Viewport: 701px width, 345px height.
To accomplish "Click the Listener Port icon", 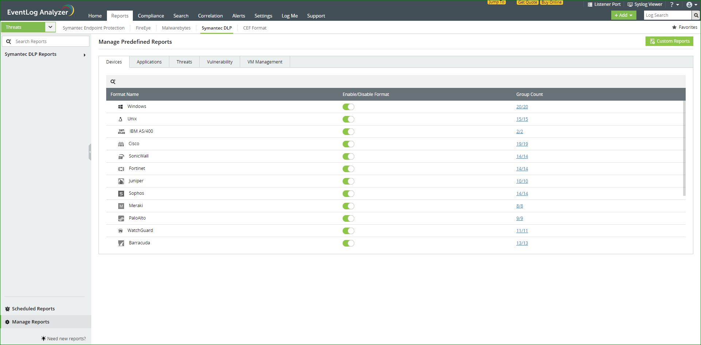I will (x=590, y=5).
